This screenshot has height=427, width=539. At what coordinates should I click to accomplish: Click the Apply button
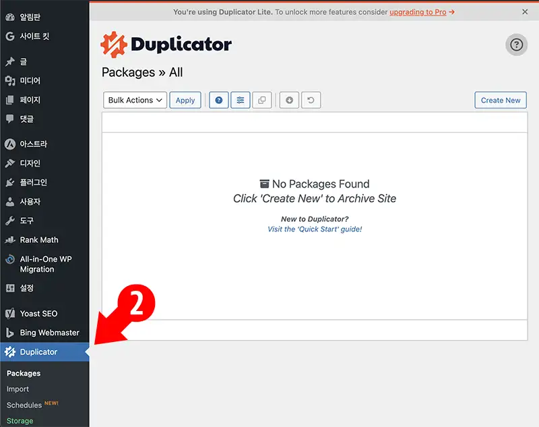coord(185,100)
